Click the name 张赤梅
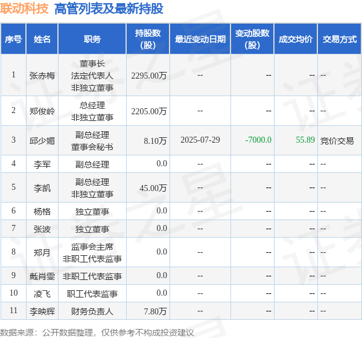This screenshot has width=362, height=338. pyautogui.click(x=42, y=76)
